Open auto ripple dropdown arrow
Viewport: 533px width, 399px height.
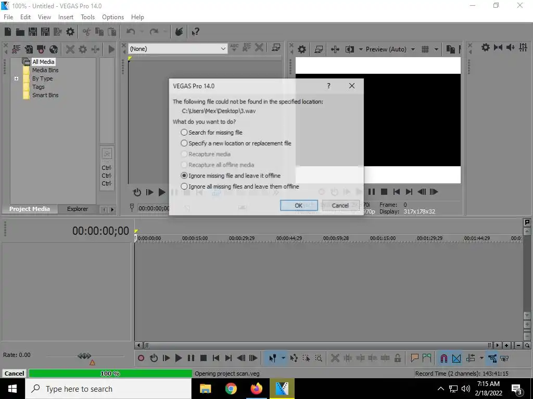481,358
